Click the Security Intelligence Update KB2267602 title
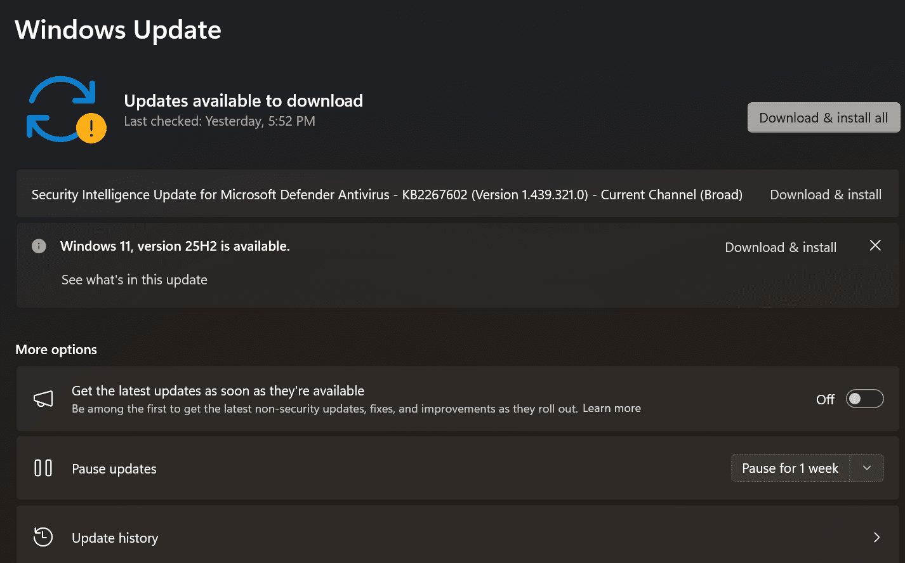Screen dimensions: 905x563 point(386,195)
